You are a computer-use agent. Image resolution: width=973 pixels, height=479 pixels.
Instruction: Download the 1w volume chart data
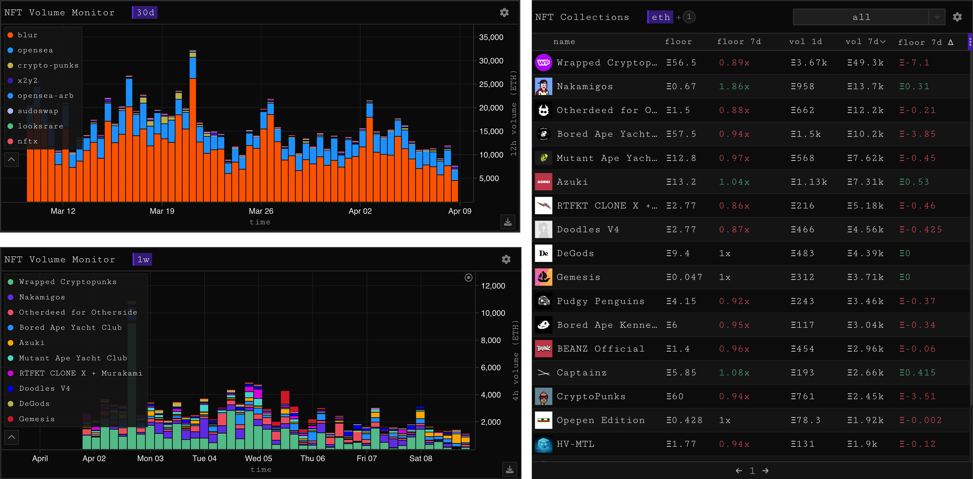coord(509,469)
